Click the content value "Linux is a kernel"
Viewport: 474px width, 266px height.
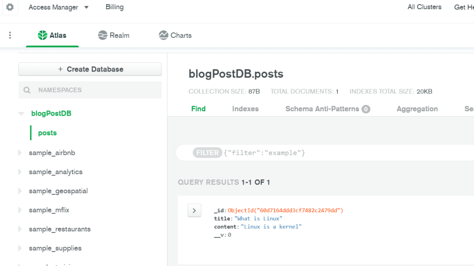271,227
